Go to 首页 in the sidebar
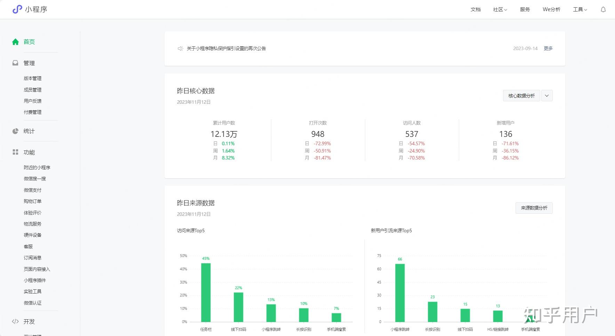 tap(29, 42)
